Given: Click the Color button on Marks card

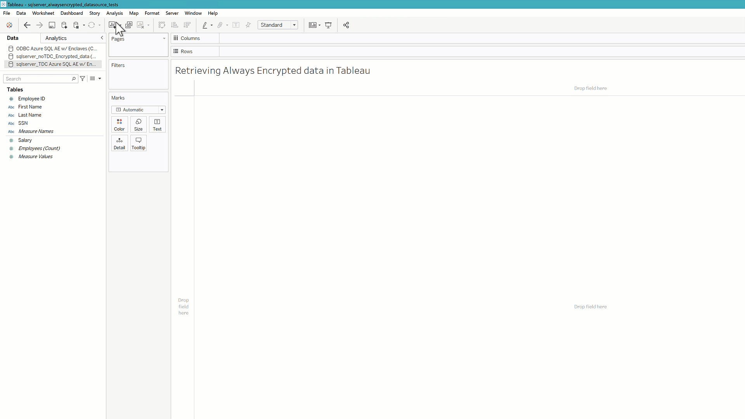Looking at the screenshot, I should [x=120, y=125].
